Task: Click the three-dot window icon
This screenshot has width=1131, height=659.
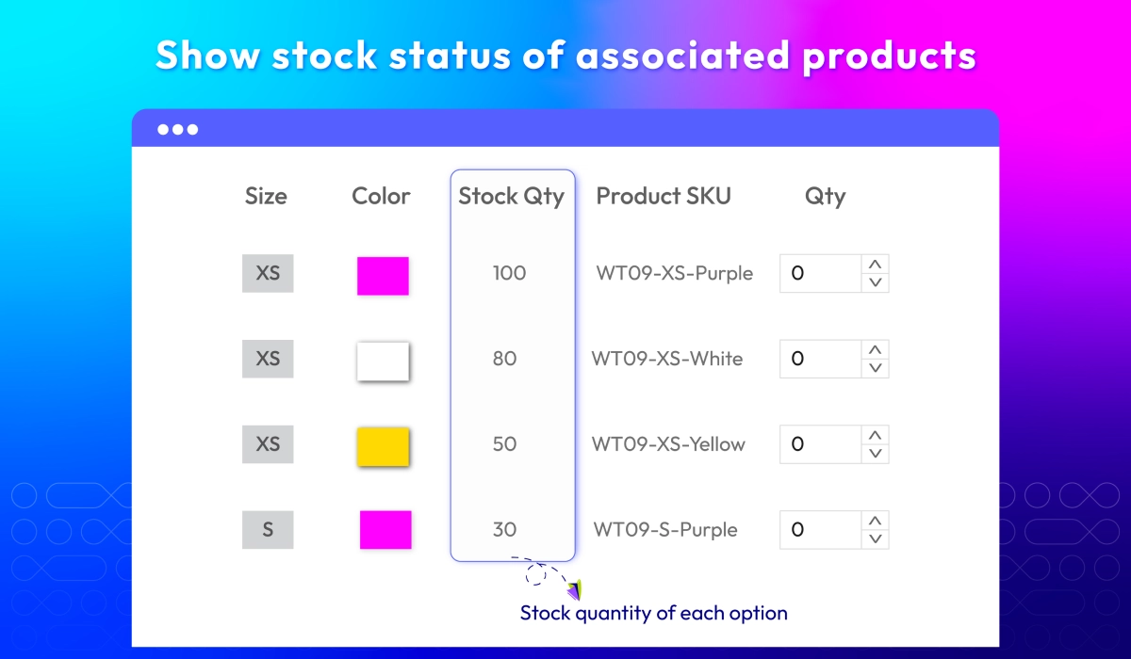Action: pyautogui.click(x=178, y=130)
